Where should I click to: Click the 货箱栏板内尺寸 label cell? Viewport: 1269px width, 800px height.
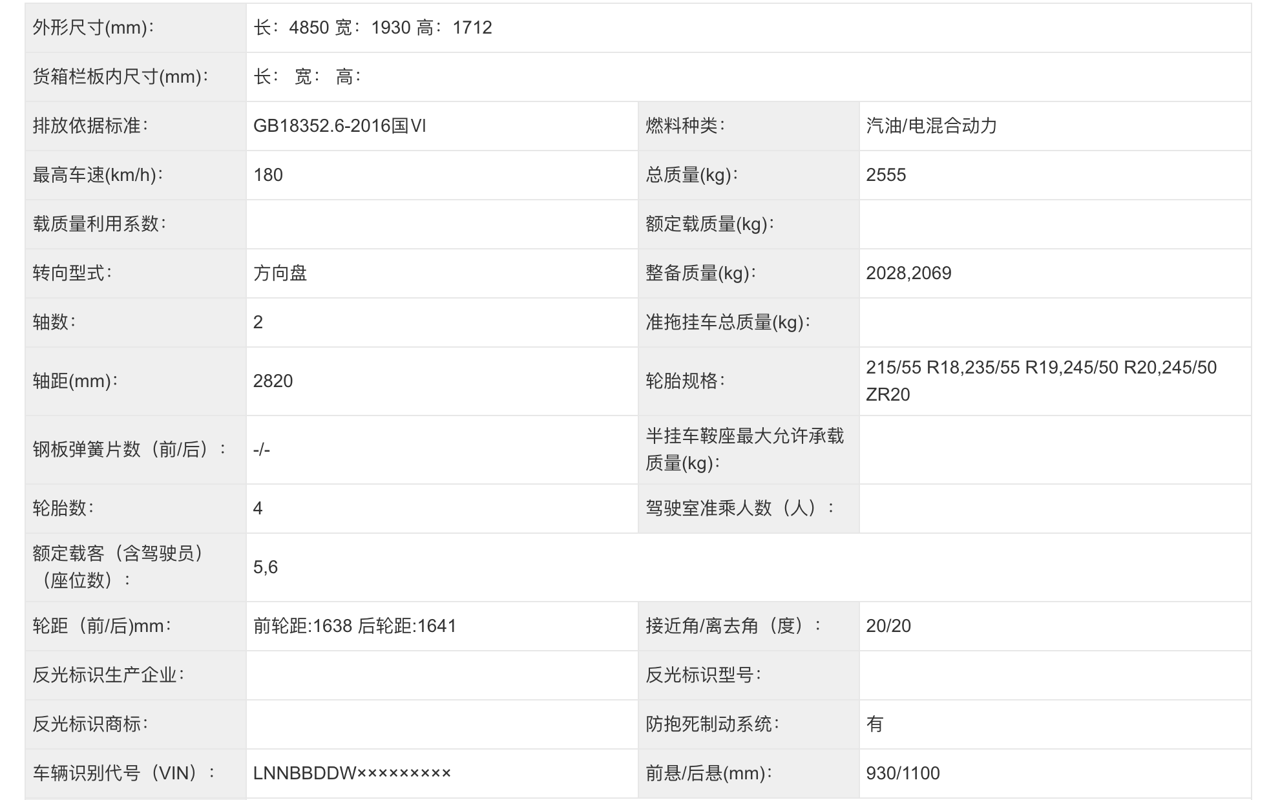(x=121, y=77)
